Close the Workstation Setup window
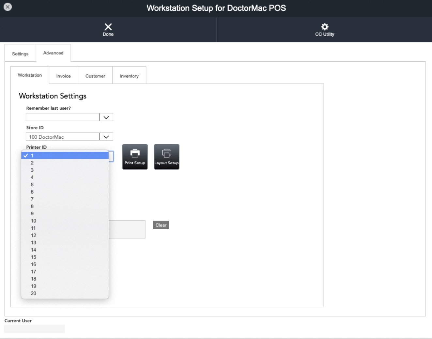Viewport: 432px width, 339px height. click(x=8, y=7)
